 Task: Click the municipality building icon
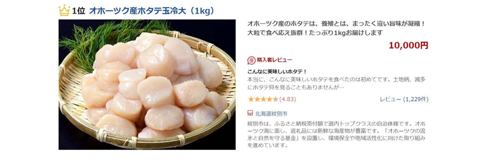point(250,113)
